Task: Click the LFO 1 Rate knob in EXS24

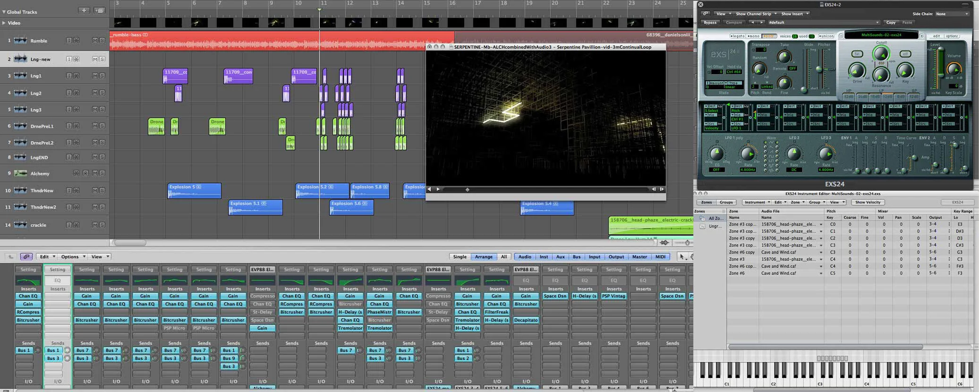Action: [747, 154]
